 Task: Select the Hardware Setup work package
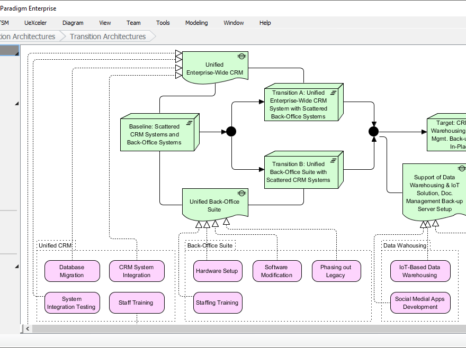pyautogui.click(x=218, y=271)
